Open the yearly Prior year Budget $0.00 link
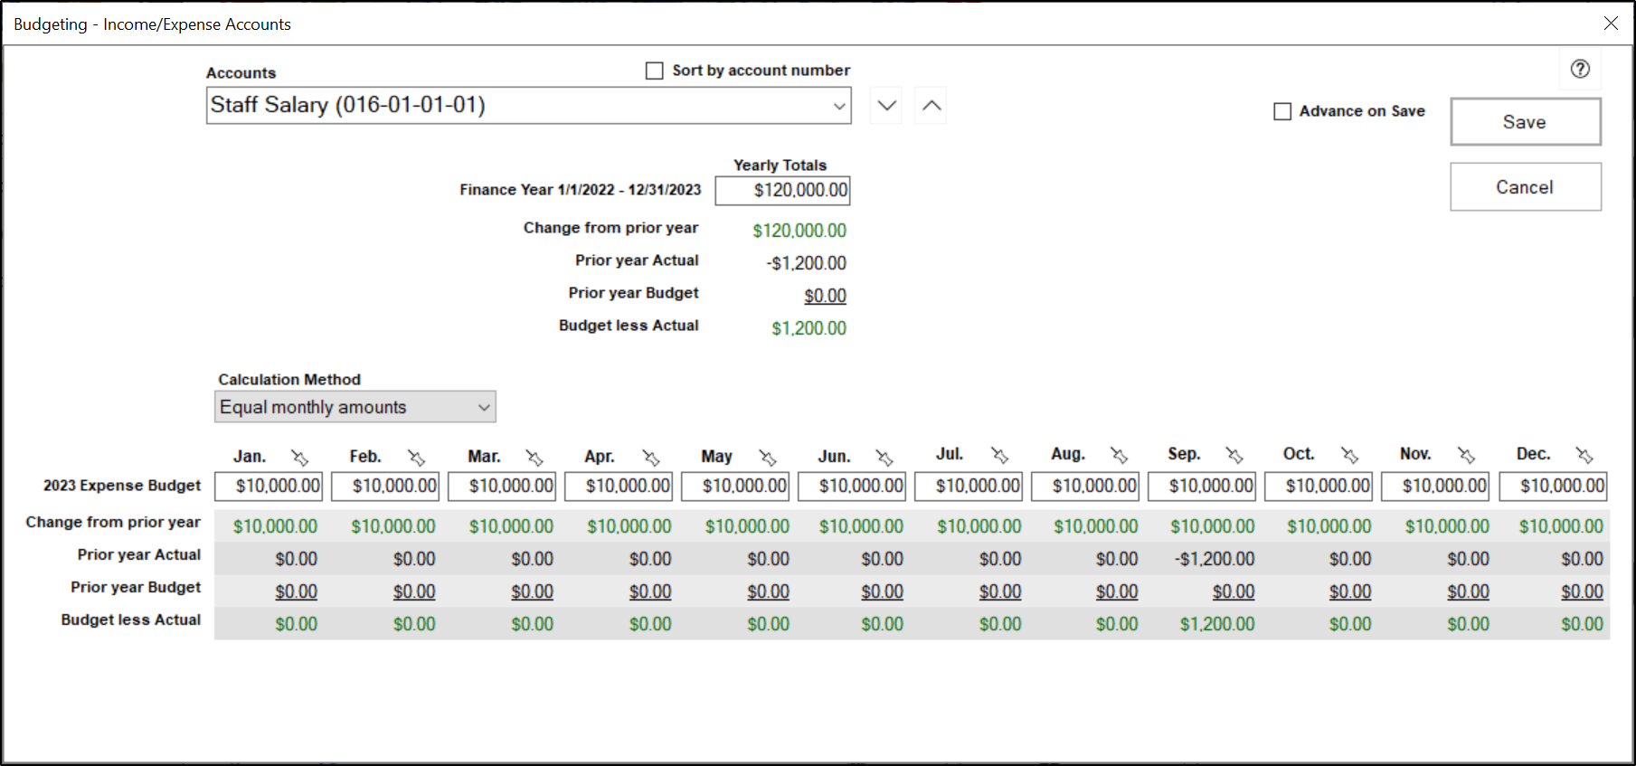1636x766 pixels. [825, 296]
